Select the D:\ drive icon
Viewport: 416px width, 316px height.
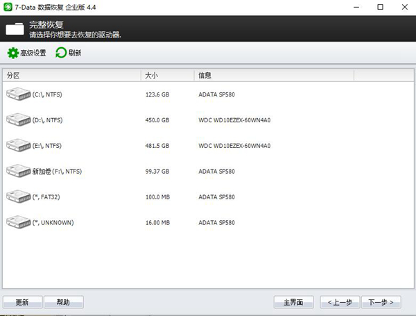(18, 119)
